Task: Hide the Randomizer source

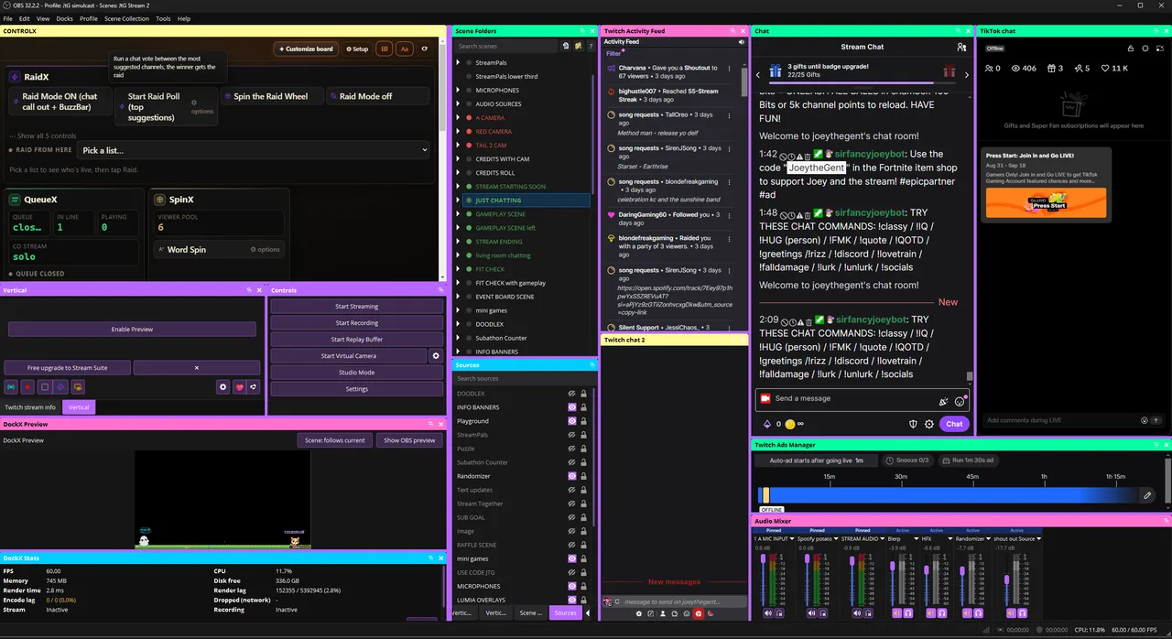Action: 571,476
